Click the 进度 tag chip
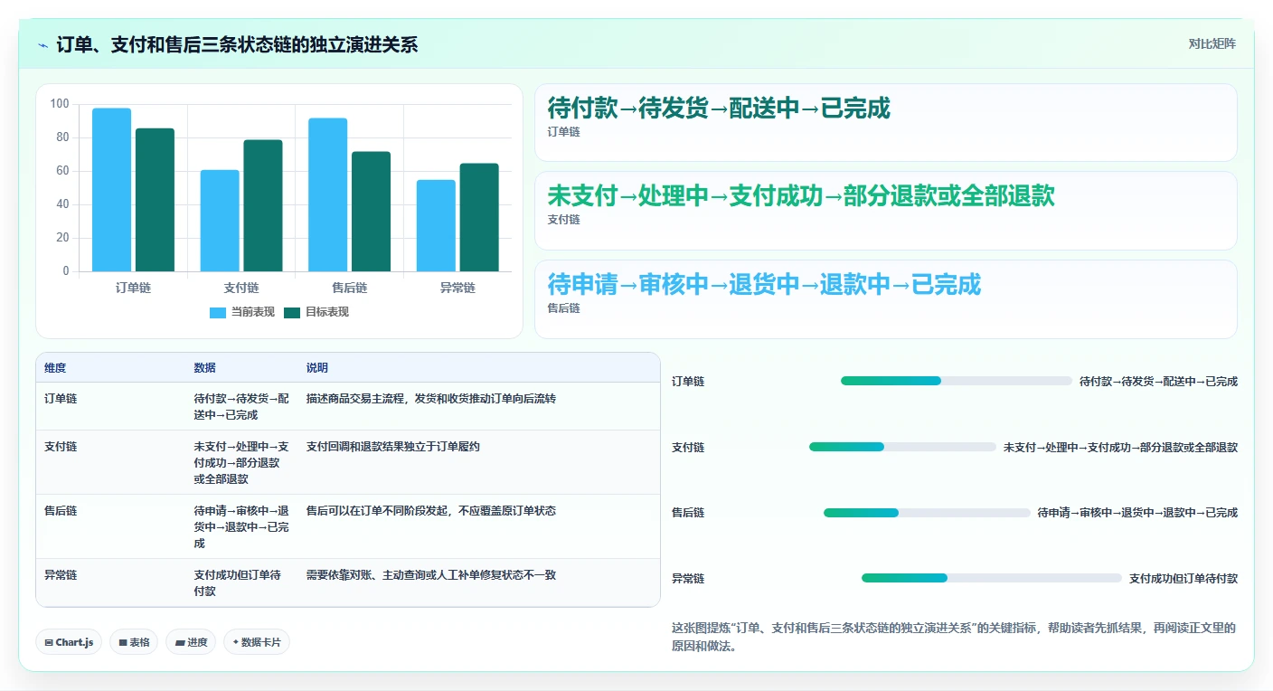 point(191,642)
